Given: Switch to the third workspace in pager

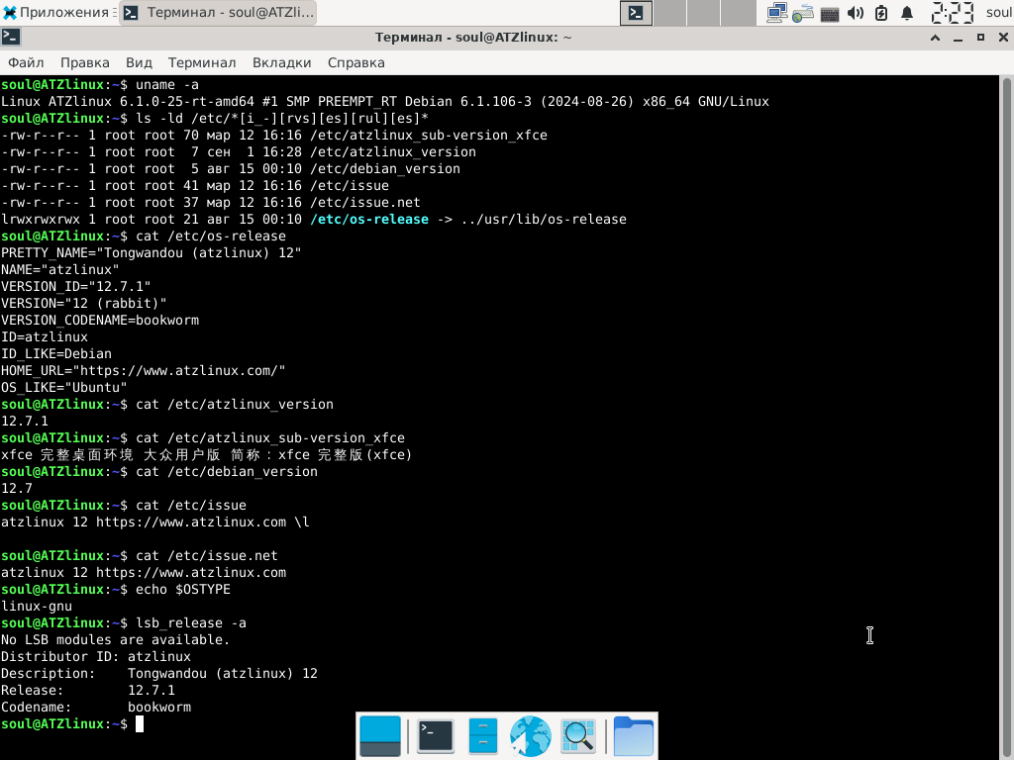Looking at the screenshot, I should click(704, 13).
